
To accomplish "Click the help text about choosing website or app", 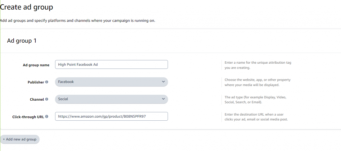I will pyautogui.click(x=257, y=82).
